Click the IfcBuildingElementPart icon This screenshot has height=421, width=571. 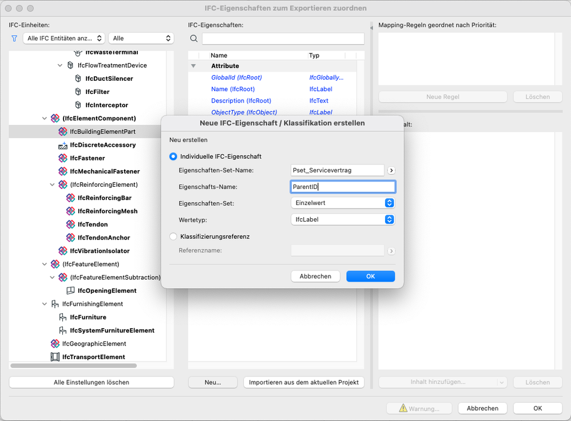point(62,132)
